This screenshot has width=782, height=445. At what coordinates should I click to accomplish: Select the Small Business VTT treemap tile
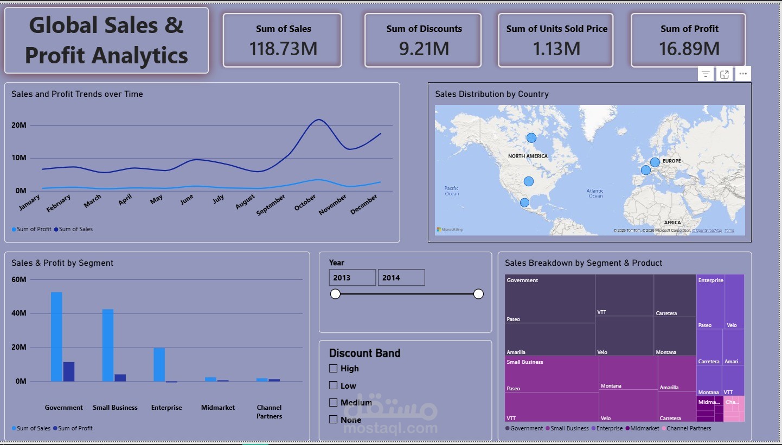click(552, 407)
